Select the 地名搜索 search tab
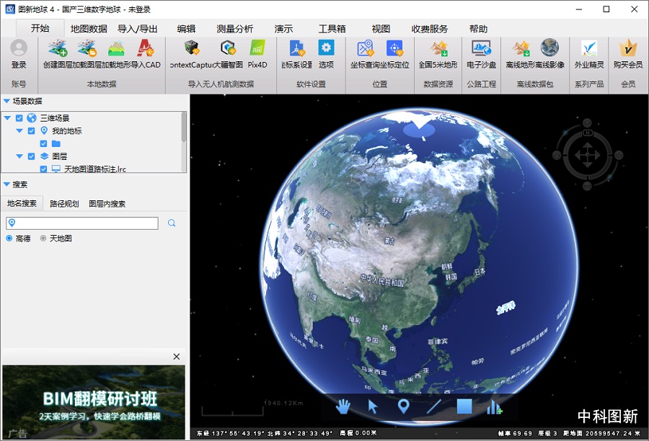This screenshot has height=441, width=649. coord(22,203)
